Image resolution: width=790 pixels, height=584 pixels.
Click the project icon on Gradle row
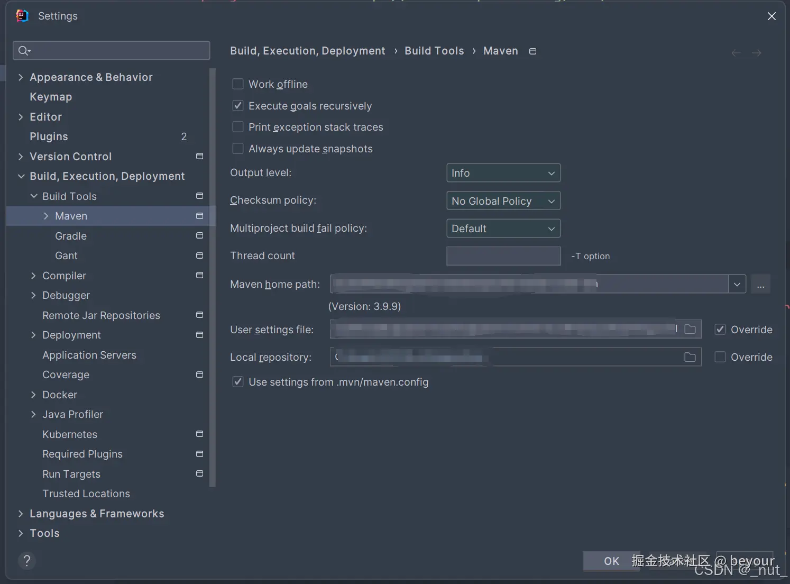tap(199, 235)
